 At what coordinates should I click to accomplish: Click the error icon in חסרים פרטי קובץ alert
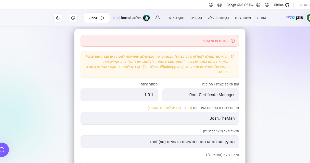point(233,41)
